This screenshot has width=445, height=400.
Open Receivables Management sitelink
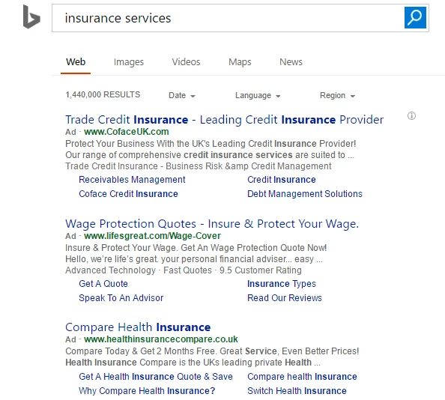click(x=132, y=180)
